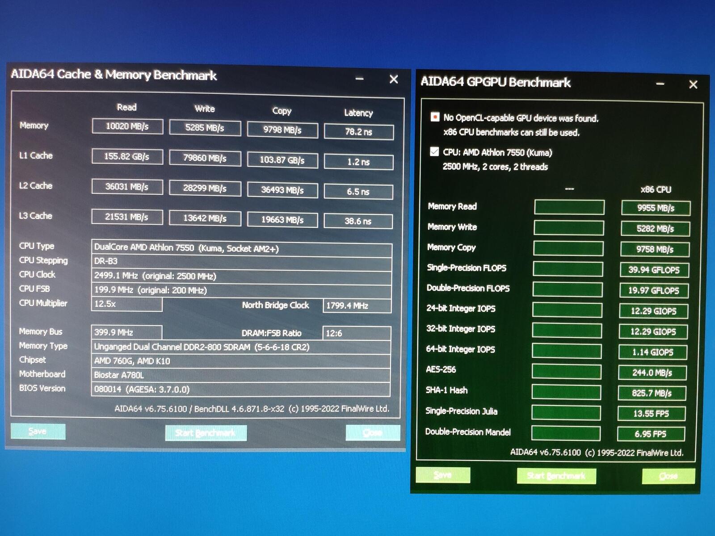
Task: Select 24-bit Integer IOPS result 12.29 GIOPS
Action: tap(653, 311)
